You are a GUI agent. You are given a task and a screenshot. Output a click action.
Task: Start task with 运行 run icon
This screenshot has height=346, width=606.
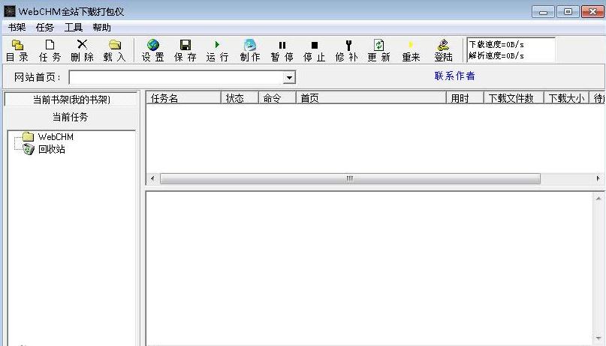tap(217, 50)
